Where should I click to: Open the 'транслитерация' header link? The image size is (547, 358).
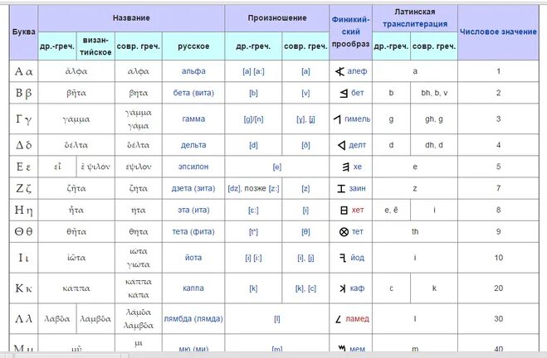tap(415, 24)
